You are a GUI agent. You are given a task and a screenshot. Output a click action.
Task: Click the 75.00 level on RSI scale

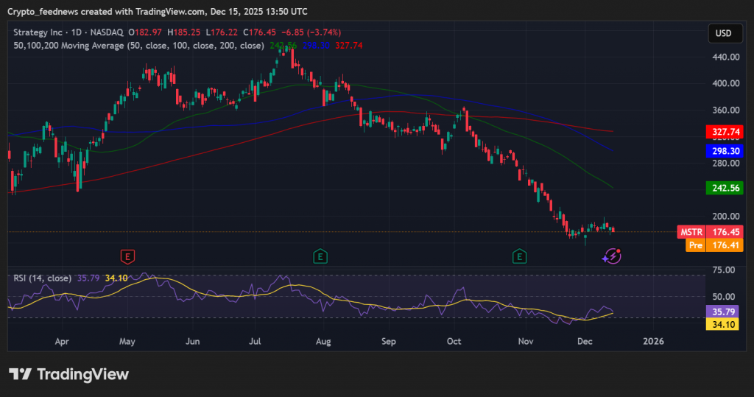(x=725, y=270)
